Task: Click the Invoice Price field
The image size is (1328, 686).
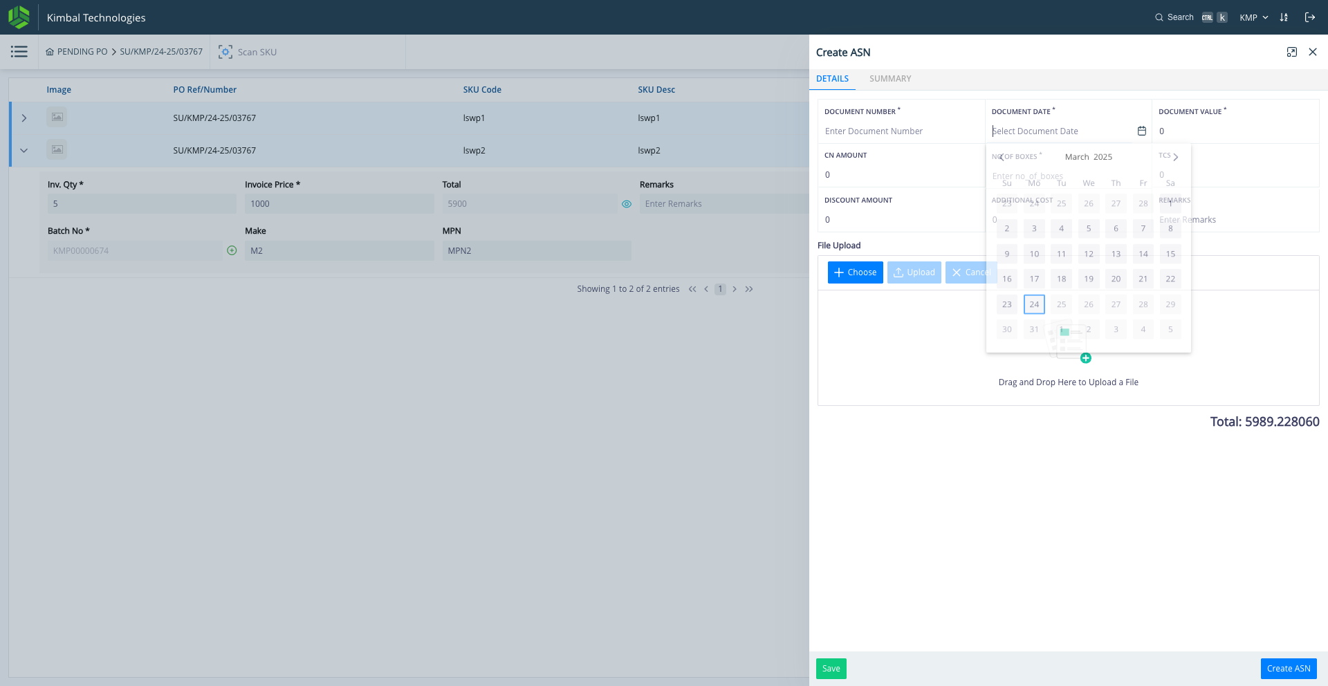Action: pyautogui.click(x=339, y=204)
